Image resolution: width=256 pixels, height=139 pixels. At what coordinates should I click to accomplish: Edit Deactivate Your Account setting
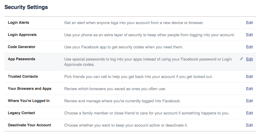[249, 125]
